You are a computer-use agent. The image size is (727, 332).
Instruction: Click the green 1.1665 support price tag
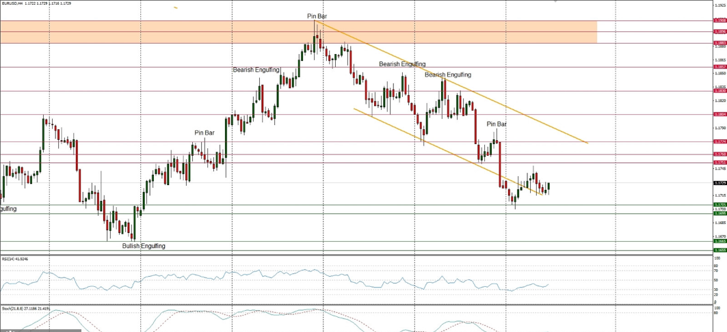pos(719,241)
